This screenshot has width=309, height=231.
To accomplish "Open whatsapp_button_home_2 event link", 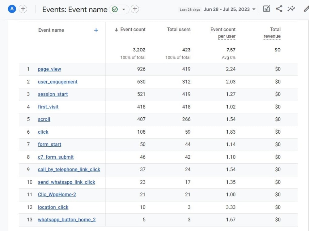I will click(x=67, y=220).
